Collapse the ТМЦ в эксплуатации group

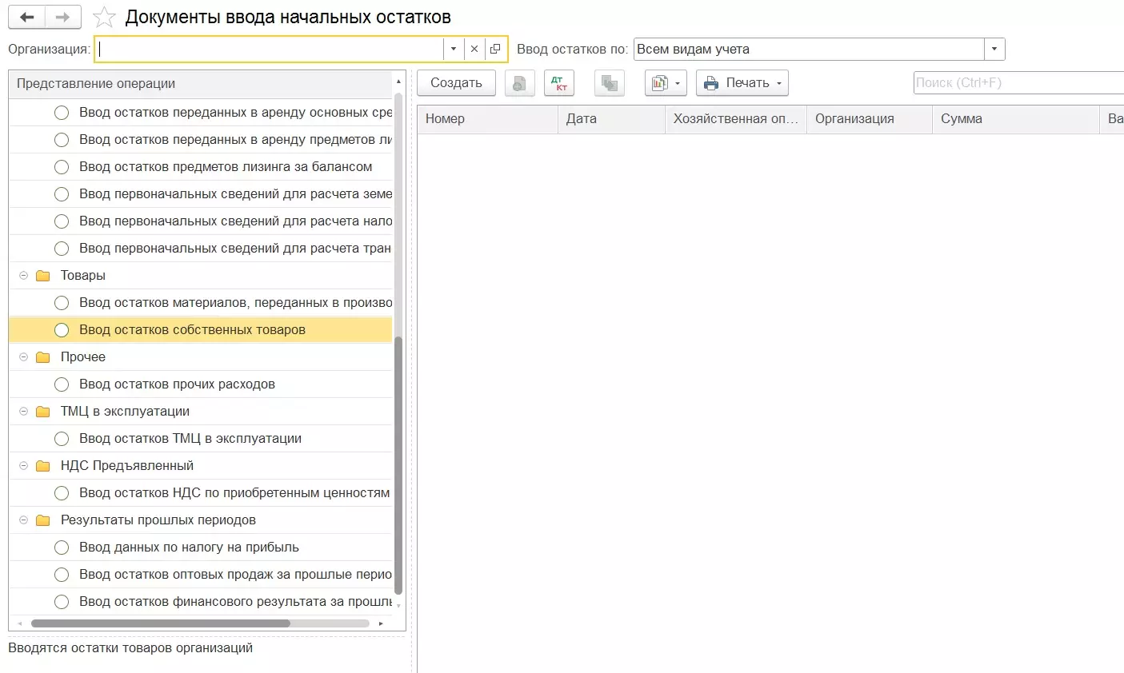coord(23,412)
